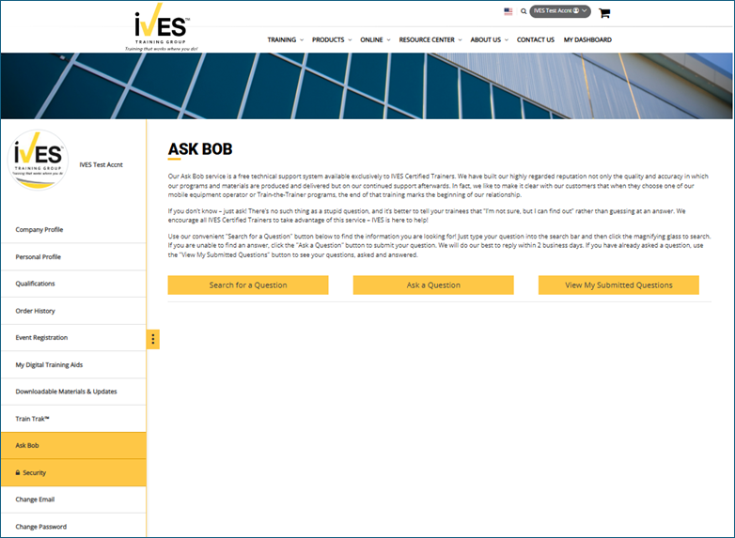
Task: Expand the Training menu
Action: click(x=285, y=40)
